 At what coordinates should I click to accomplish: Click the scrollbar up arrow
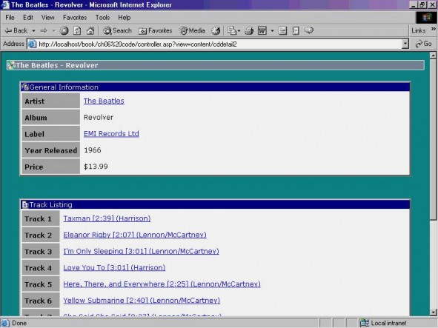[x=433, y=56]
